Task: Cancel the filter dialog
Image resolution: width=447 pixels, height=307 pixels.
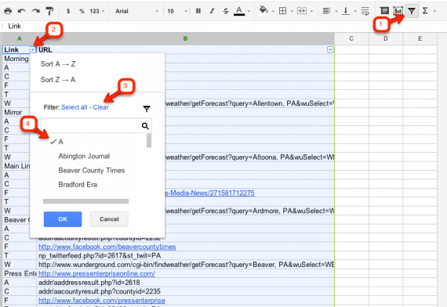Action: coord(109,219)
